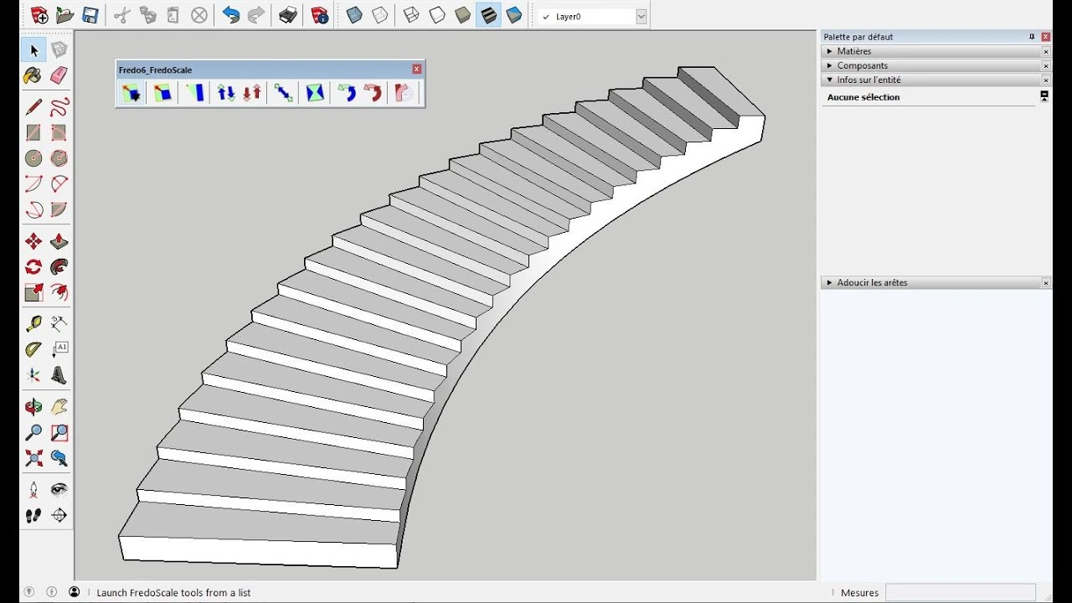Print the model
This screenshot has height=603, width=1072.
[288, 15]
